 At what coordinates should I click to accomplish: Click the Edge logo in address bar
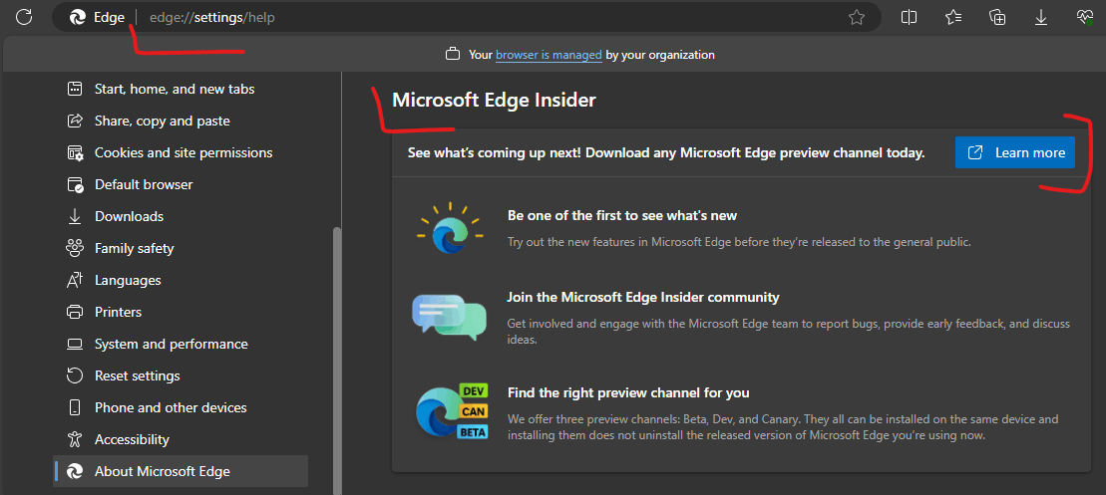click(77, 18)
